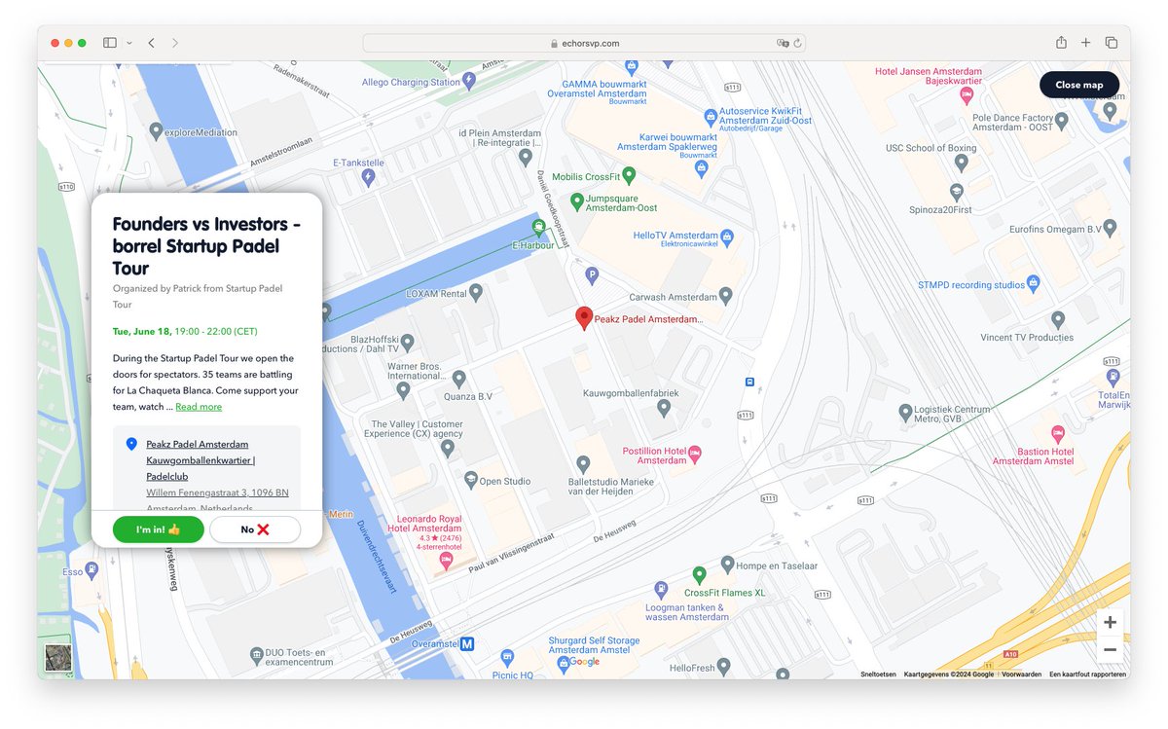Reload the page
Screen dimensions: 1168x729
pyautogui.click(x=798, y=43)
